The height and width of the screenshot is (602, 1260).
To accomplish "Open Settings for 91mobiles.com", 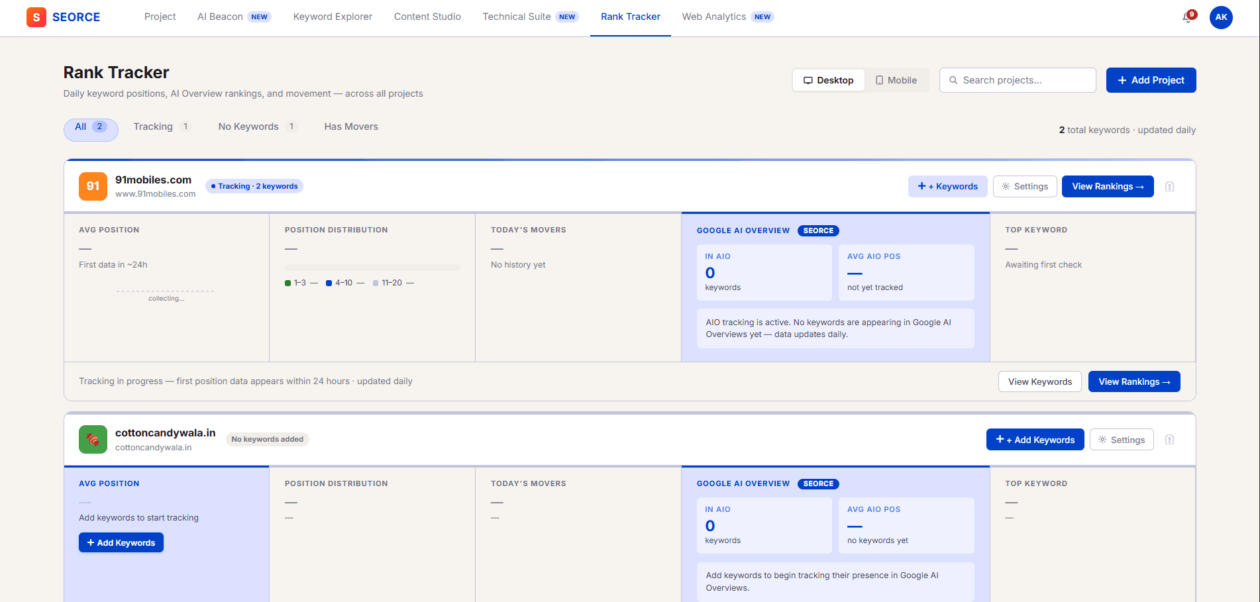I will point(1025,187).
